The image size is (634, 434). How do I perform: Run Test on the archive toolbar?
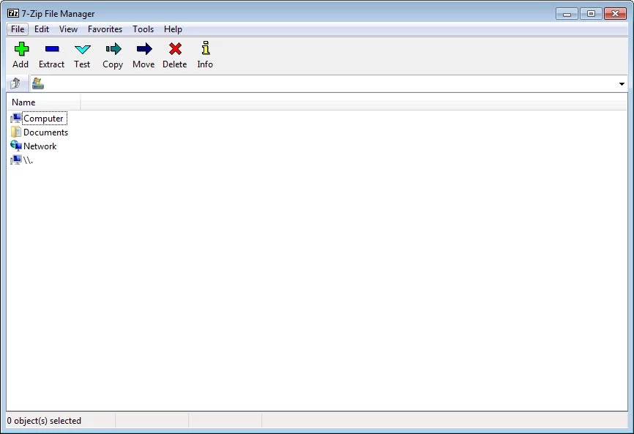click(x=82, y=50)
